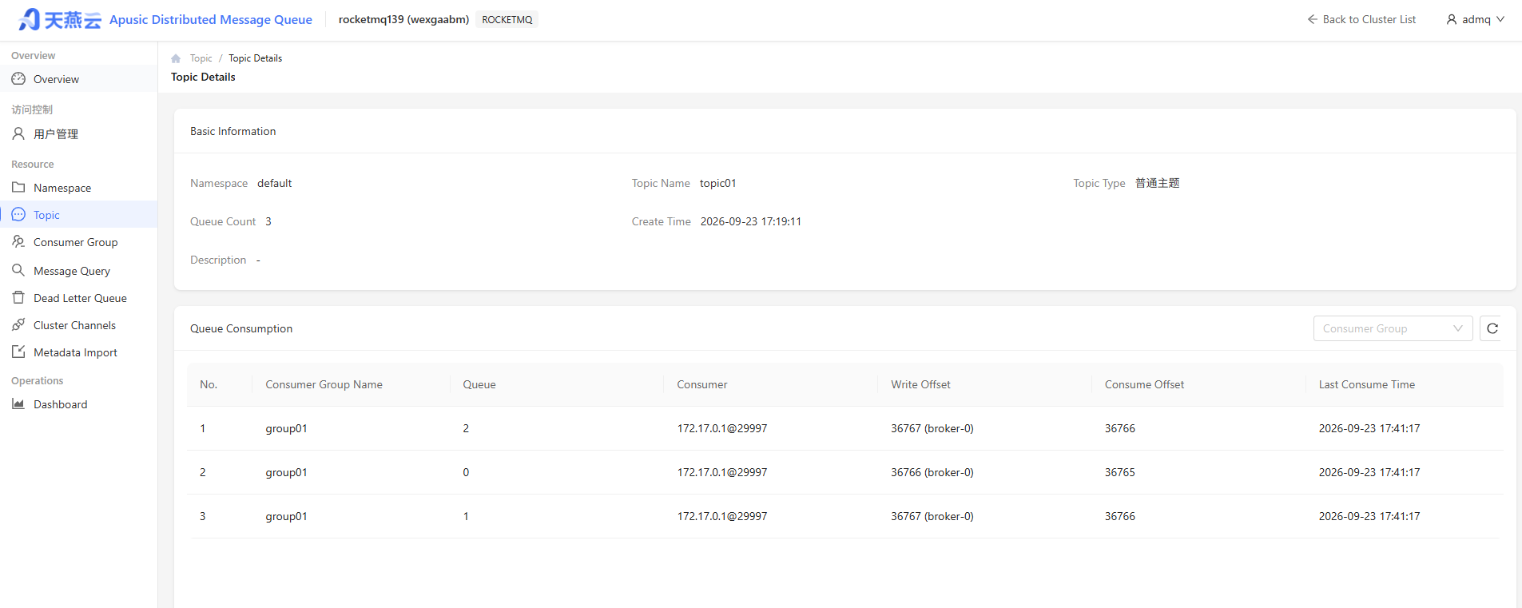Open Consumer Group in sidebar

(78, 242)
